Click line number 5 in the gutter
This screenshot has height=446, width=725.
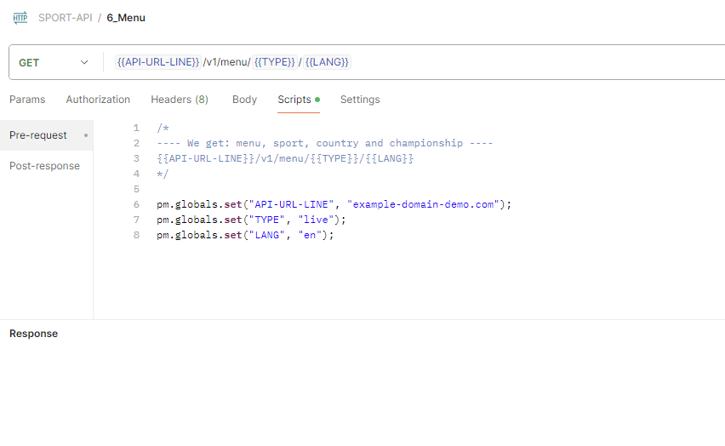click(x=136, y=189)
